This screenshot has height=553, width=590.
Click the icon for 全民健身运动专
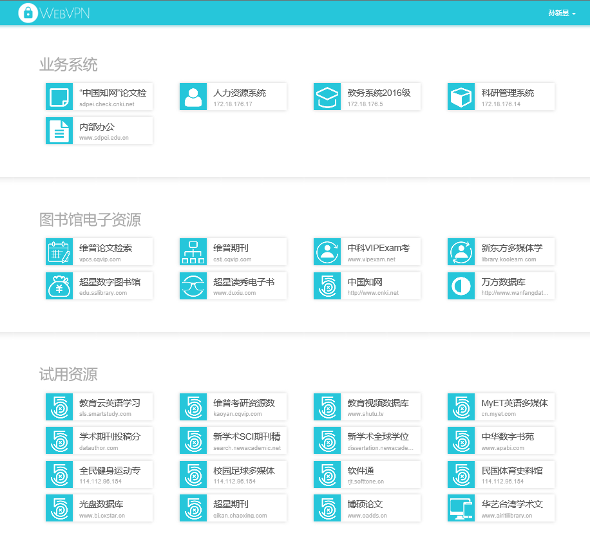[x=59, y=474]
